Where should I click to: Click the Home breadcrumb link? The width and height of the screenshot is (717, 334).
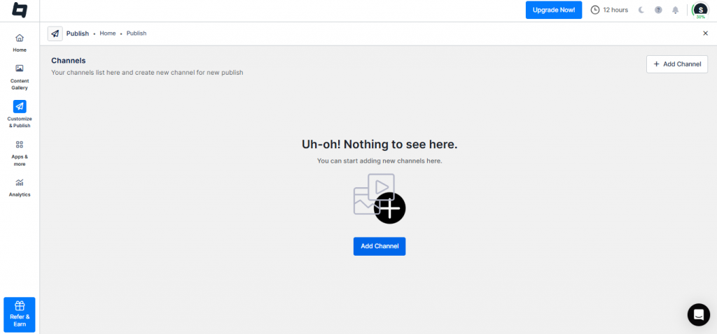(108, 34)
